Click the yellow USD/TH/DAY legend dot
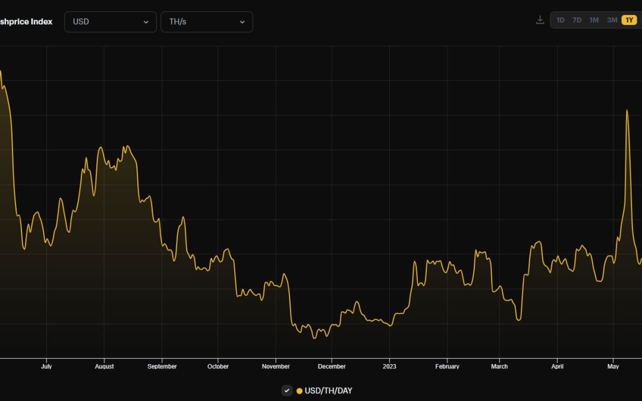Viewport: 642px width, 401px height. [x=299, y=391]
